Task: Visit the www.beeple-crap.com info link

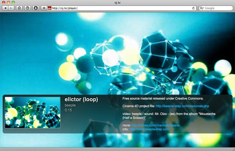Action: pyautogui.click(x=149, y=129)
